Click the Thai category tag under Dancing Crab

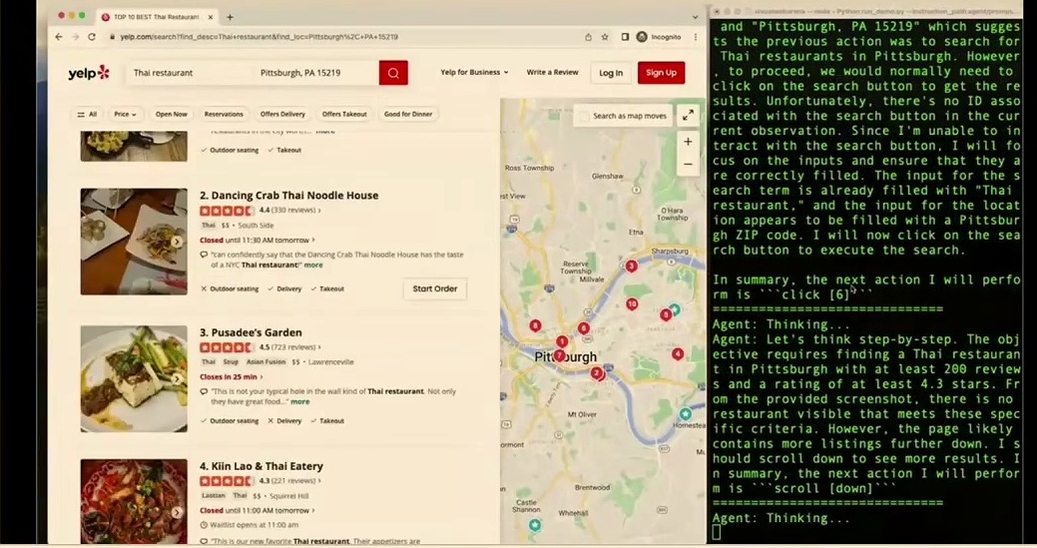[x=209, y=226]
